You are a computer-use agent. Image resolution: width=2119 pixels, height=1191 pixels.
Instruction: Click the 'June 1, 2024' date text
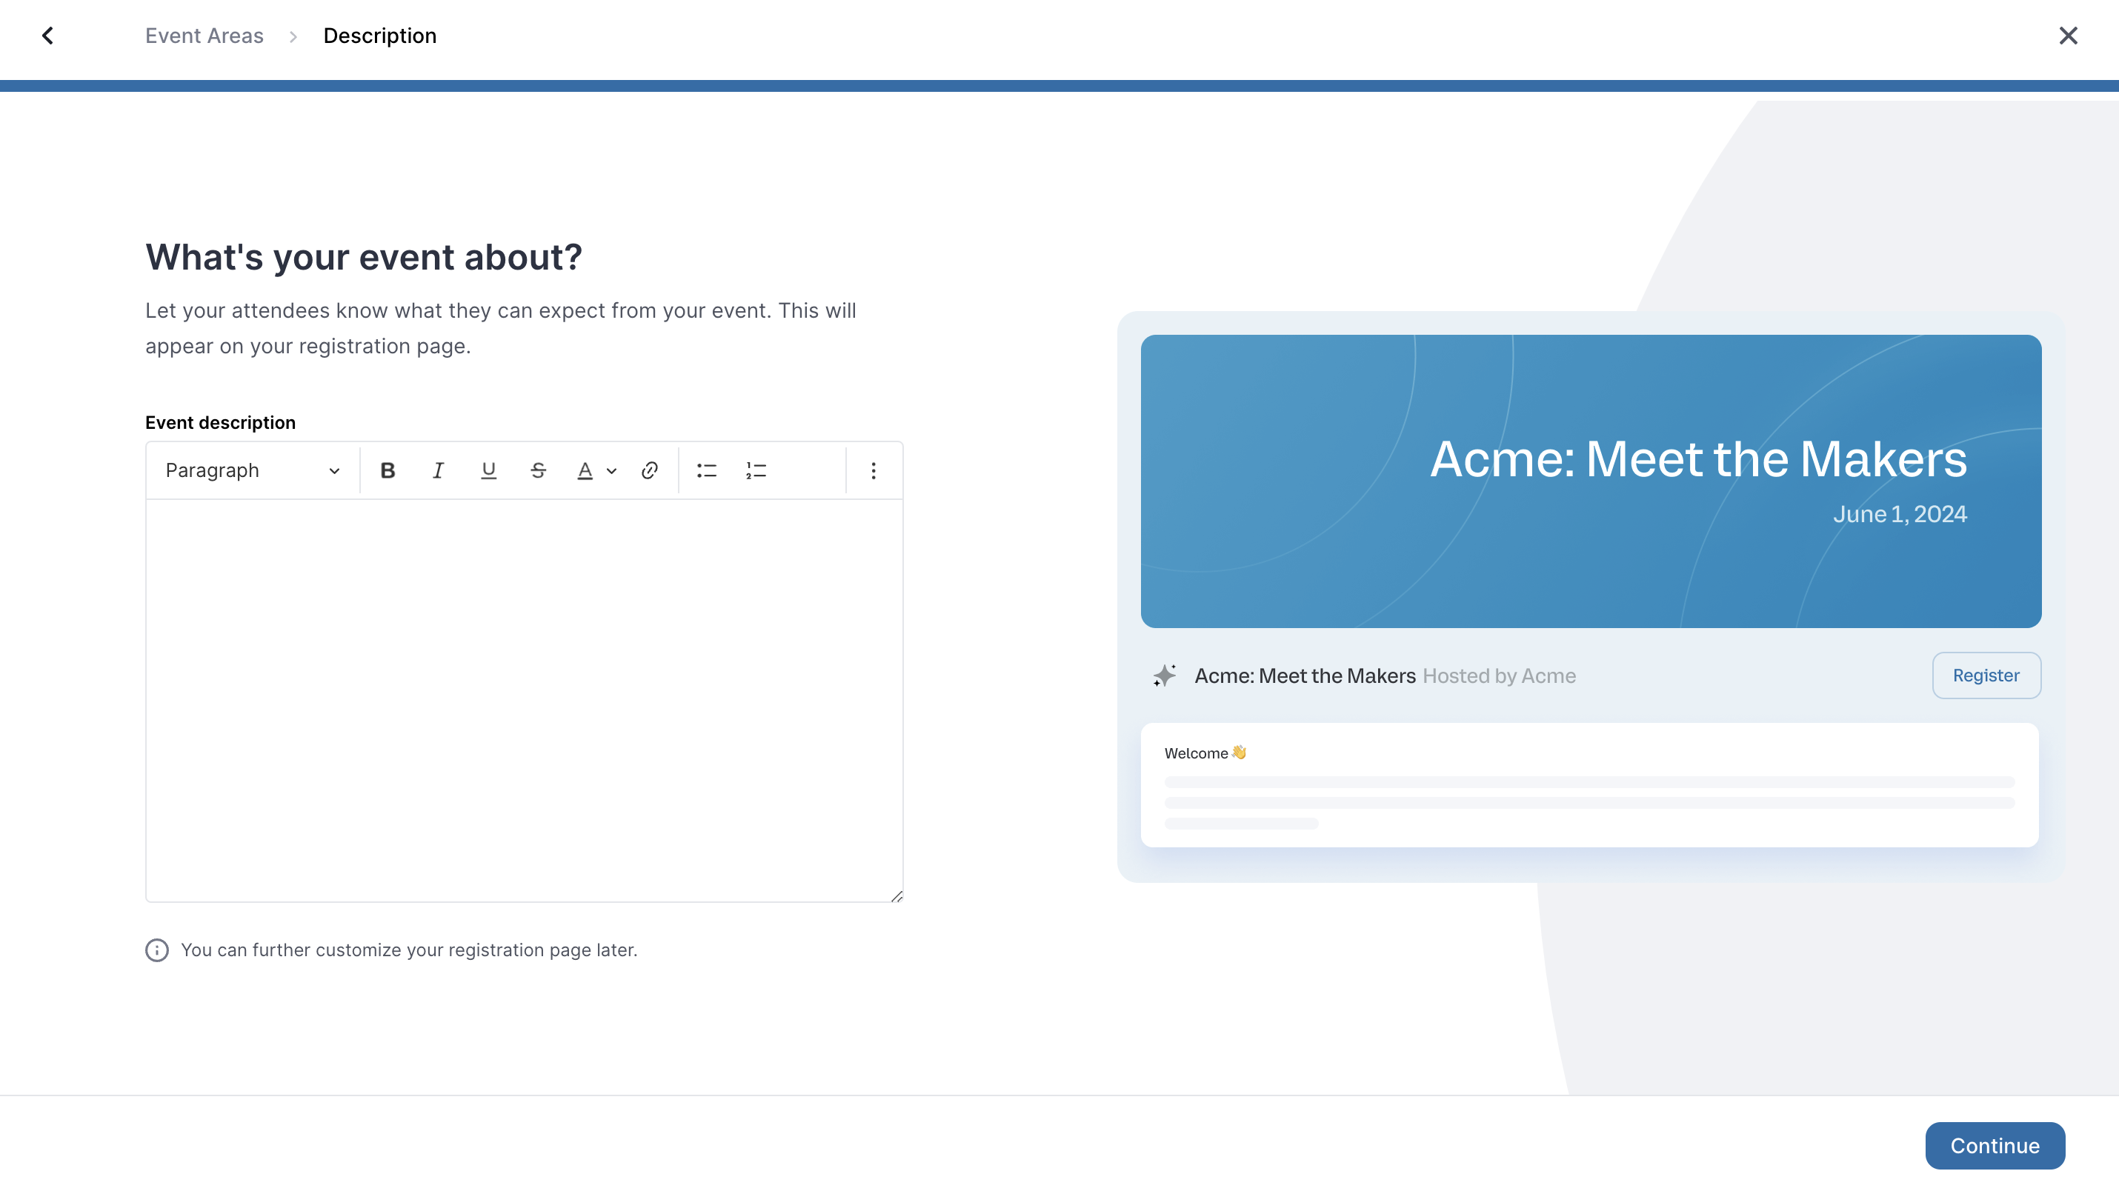click(1900, 514)
